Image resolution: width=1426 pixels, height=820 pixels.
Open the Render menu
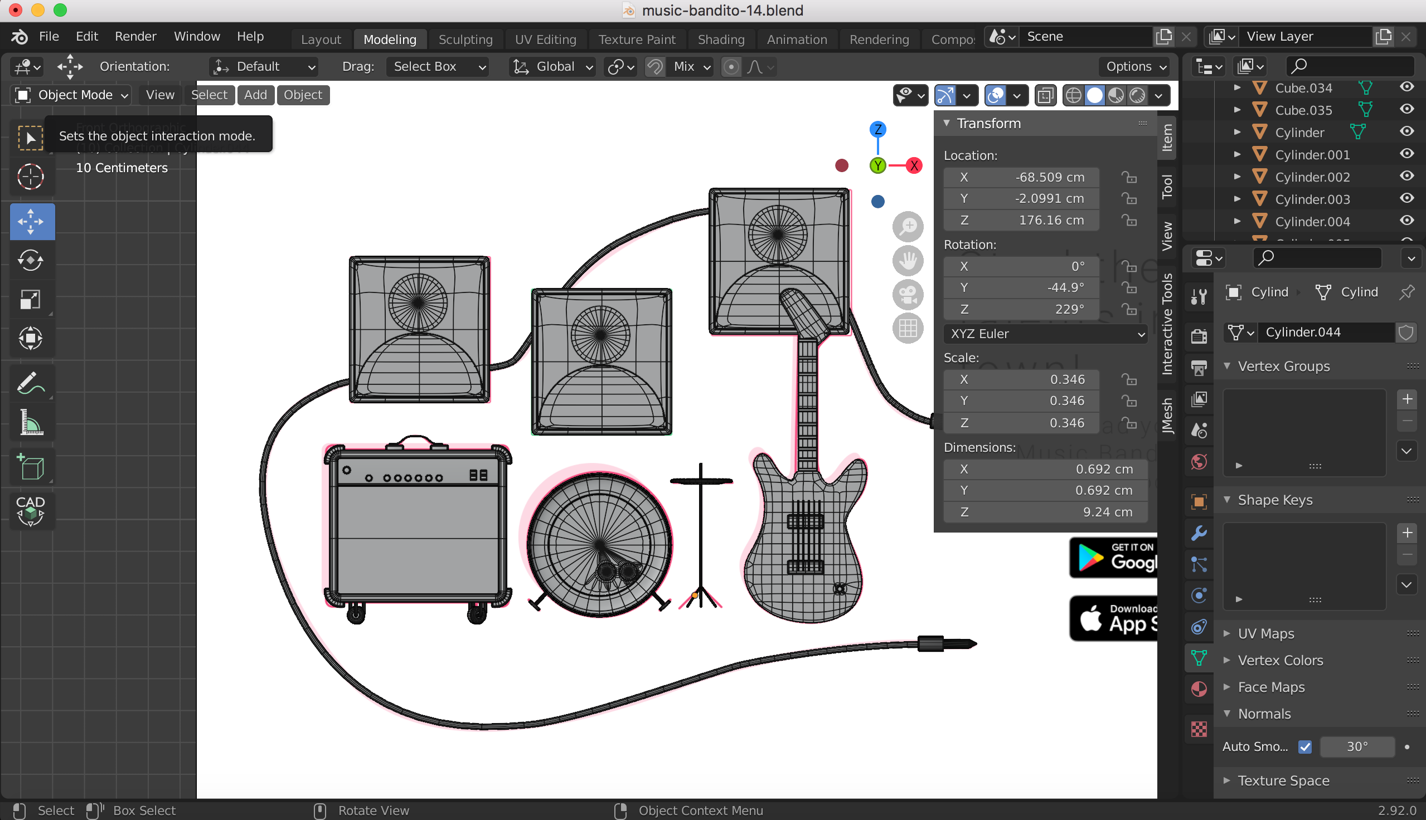135,37
